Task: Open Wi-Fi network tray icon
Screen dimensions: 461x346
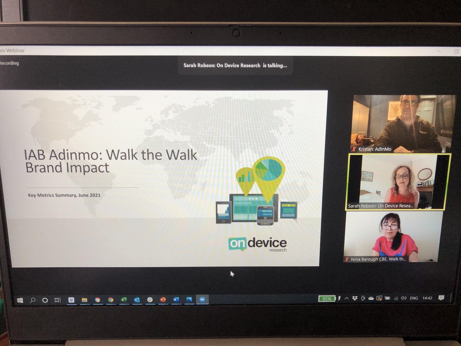Action: (x=396, y=299)
